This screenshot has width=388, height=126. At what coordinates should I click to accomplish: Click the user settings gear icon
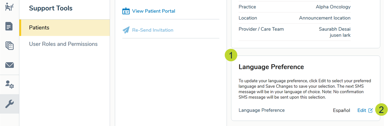9,84
